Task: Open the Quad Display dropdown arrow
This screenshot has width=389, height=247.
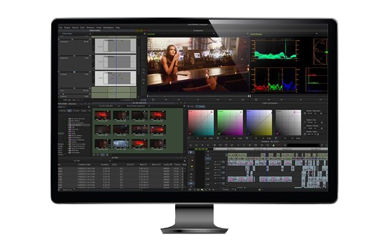Action: tap(316, 34)
